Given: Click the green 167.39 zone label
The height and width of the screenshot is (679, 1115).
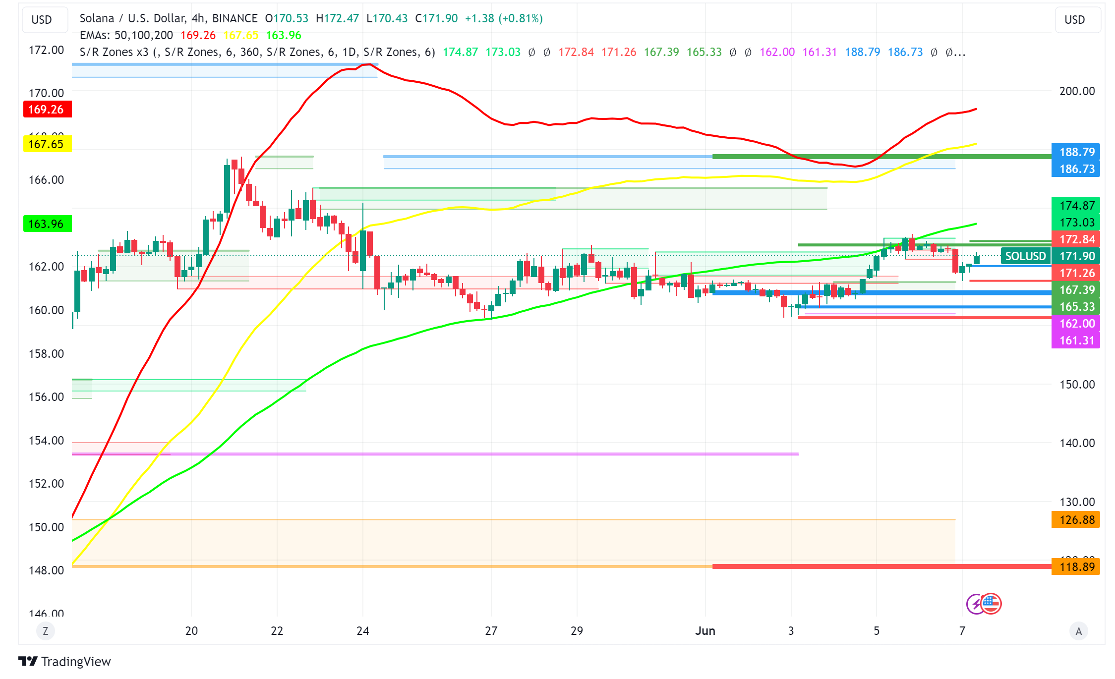Looking at the screenshot, I should 1076,289.
